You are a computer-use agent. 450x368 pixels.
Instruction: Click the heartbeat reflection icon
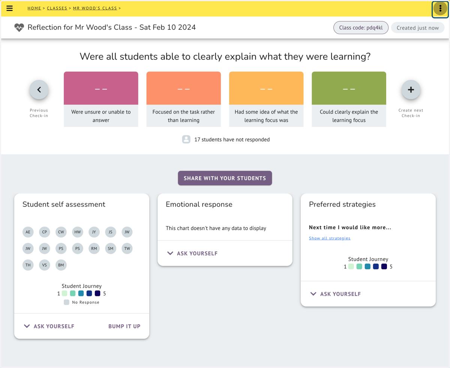(19, 27)
